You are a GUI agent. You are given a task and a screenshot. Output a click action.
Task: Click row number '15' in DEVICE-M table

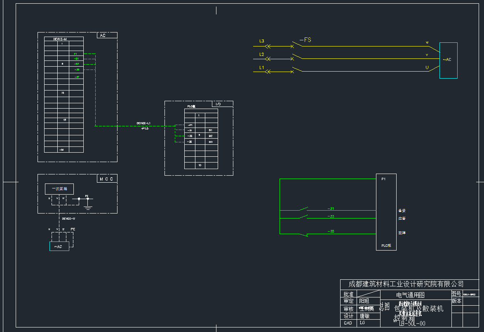click(64, 120)
